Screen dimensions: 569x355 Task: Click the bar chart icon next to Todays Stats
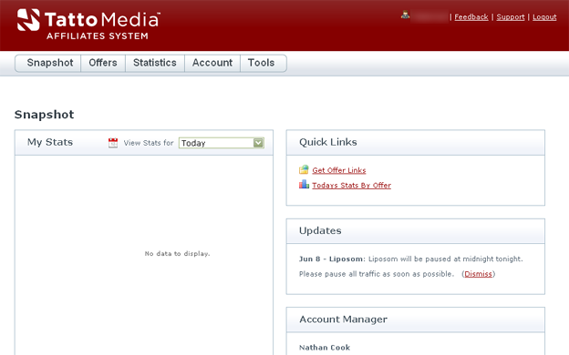(304, 185)
